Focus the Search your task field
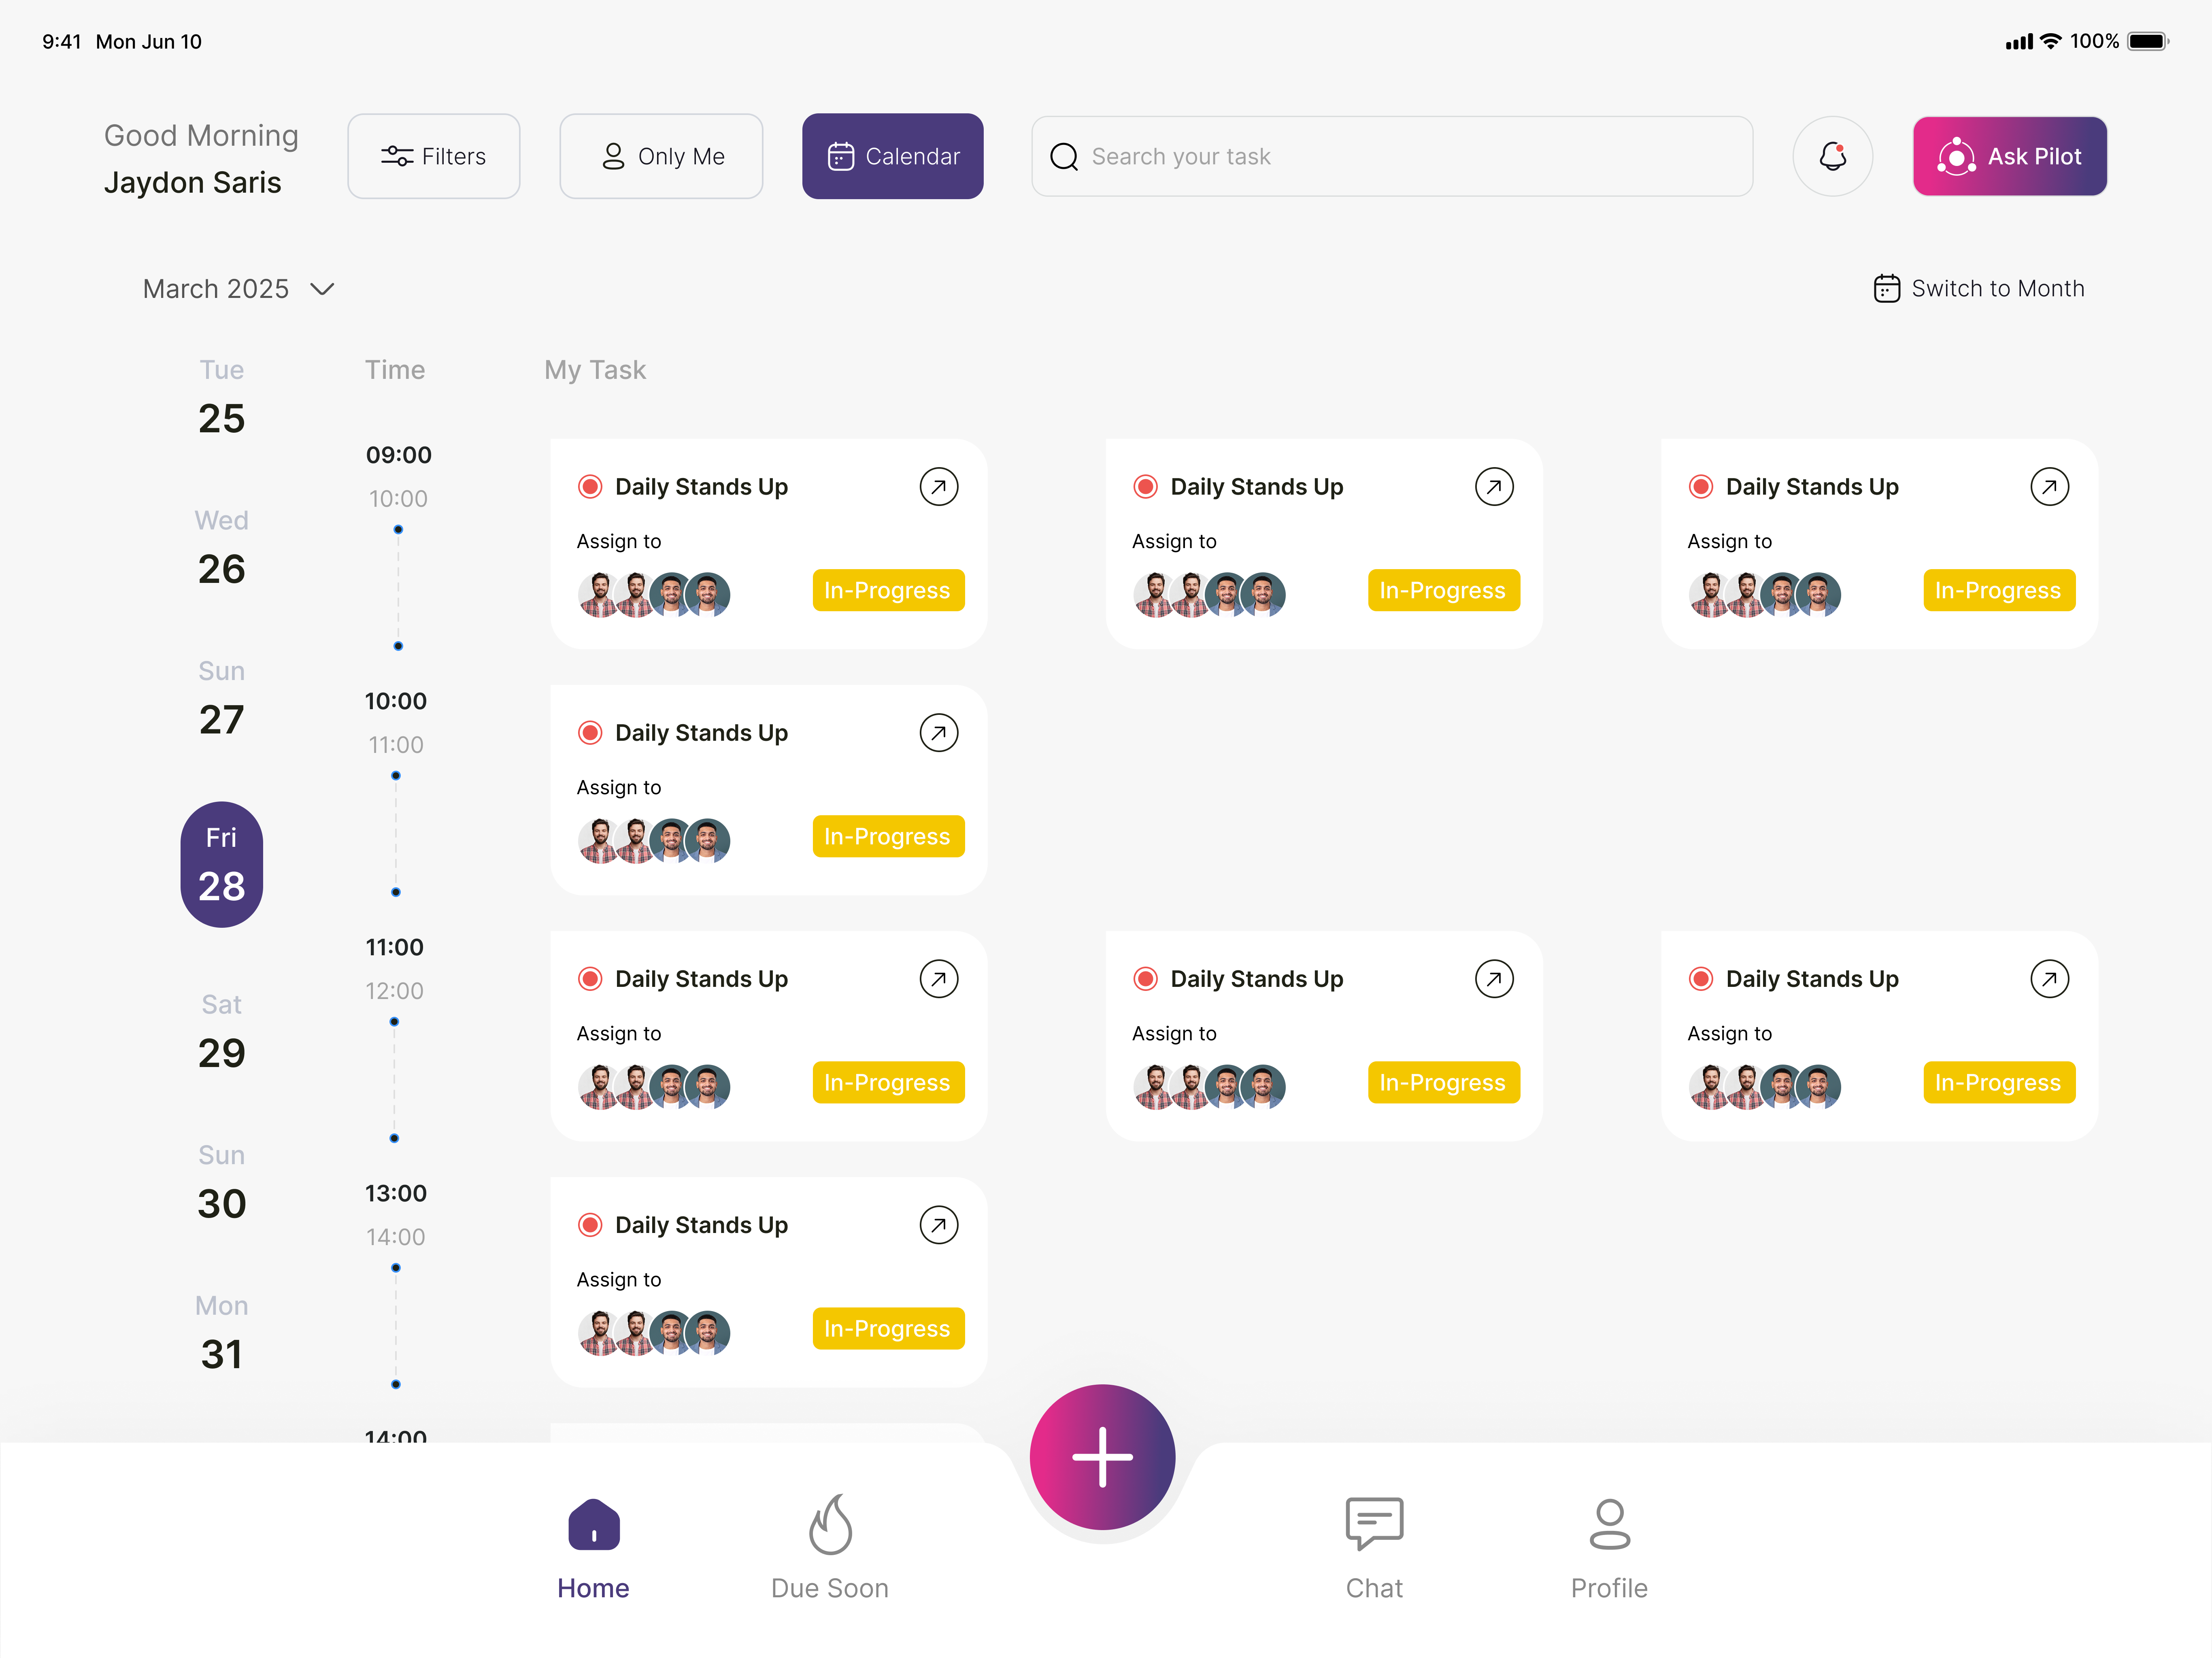The height and width of the screenshot is (1658, 2212). click(x=1391, y=156)
